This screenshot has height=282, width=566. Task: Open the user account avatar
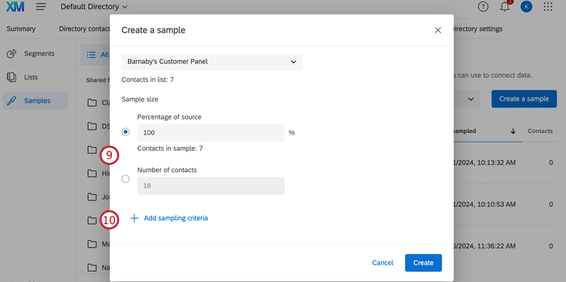(526, 7)
